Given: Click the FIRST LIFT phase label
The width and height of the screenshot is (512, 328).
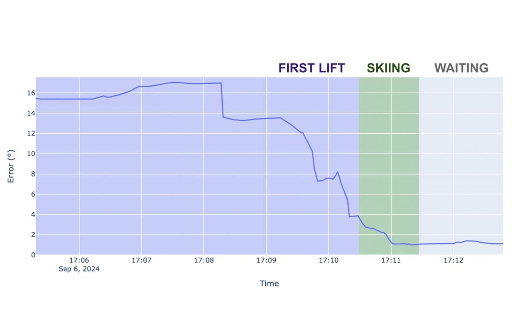Looking at the screenshot, I should coord(311,68).
